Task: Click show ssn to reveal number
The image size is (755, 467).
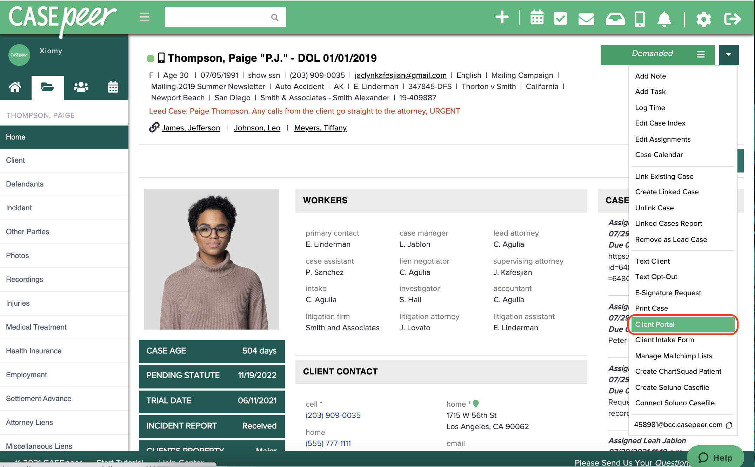Action: point(264,75)
